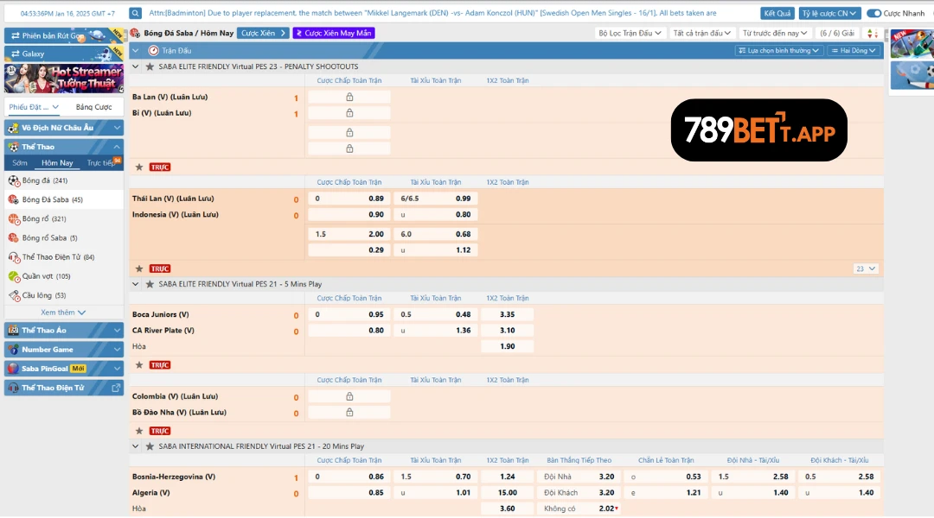Toggle the Cược Nhanh switch
Screen dimensions: 934x518
pos(873,13)
